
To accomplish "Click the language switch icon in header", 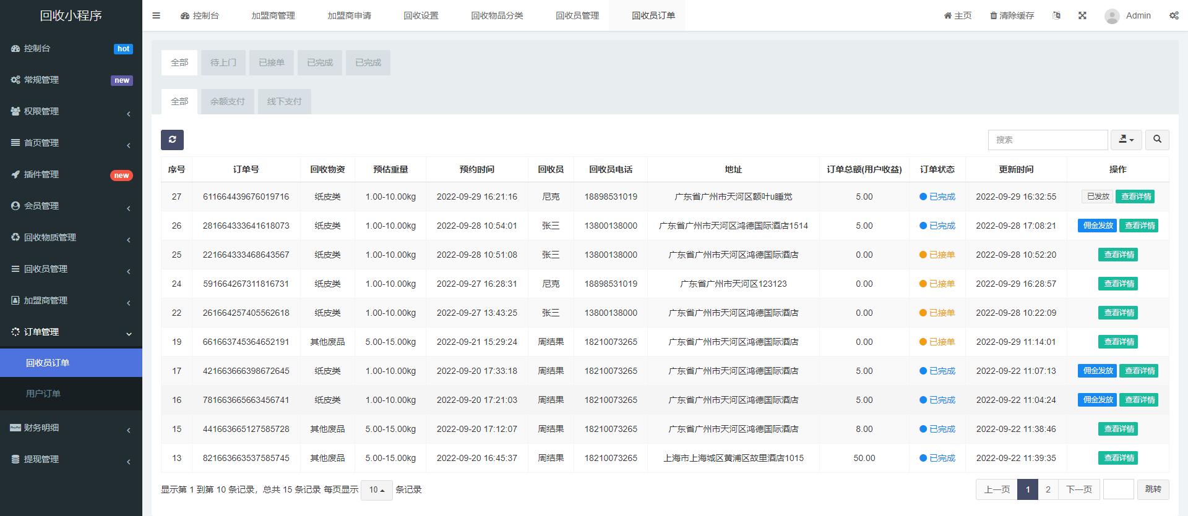I will [x=1056, y=15].
